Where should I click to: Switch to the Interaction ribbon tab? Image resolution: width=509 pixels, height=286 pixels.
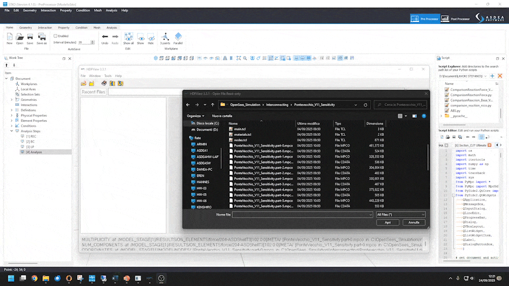pyautogui.click(x=45, y=28)
